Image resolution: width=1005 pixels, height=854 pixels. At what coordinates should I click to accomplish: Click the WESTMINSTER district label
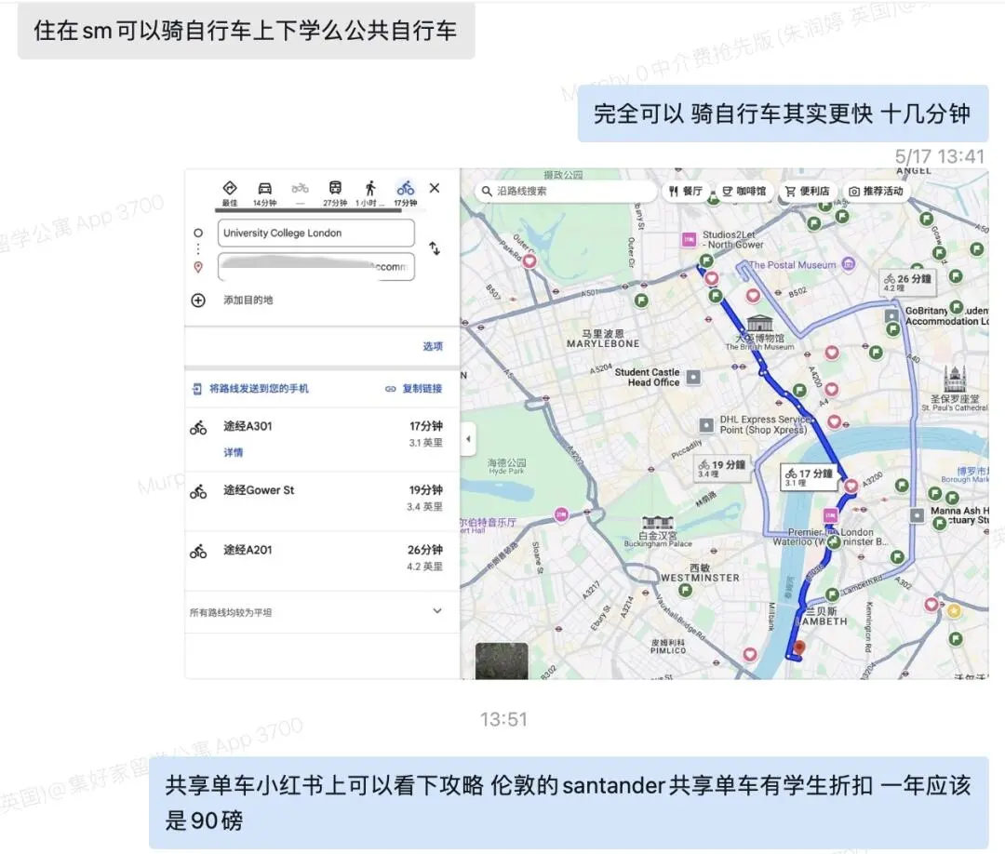pos(700,573)
